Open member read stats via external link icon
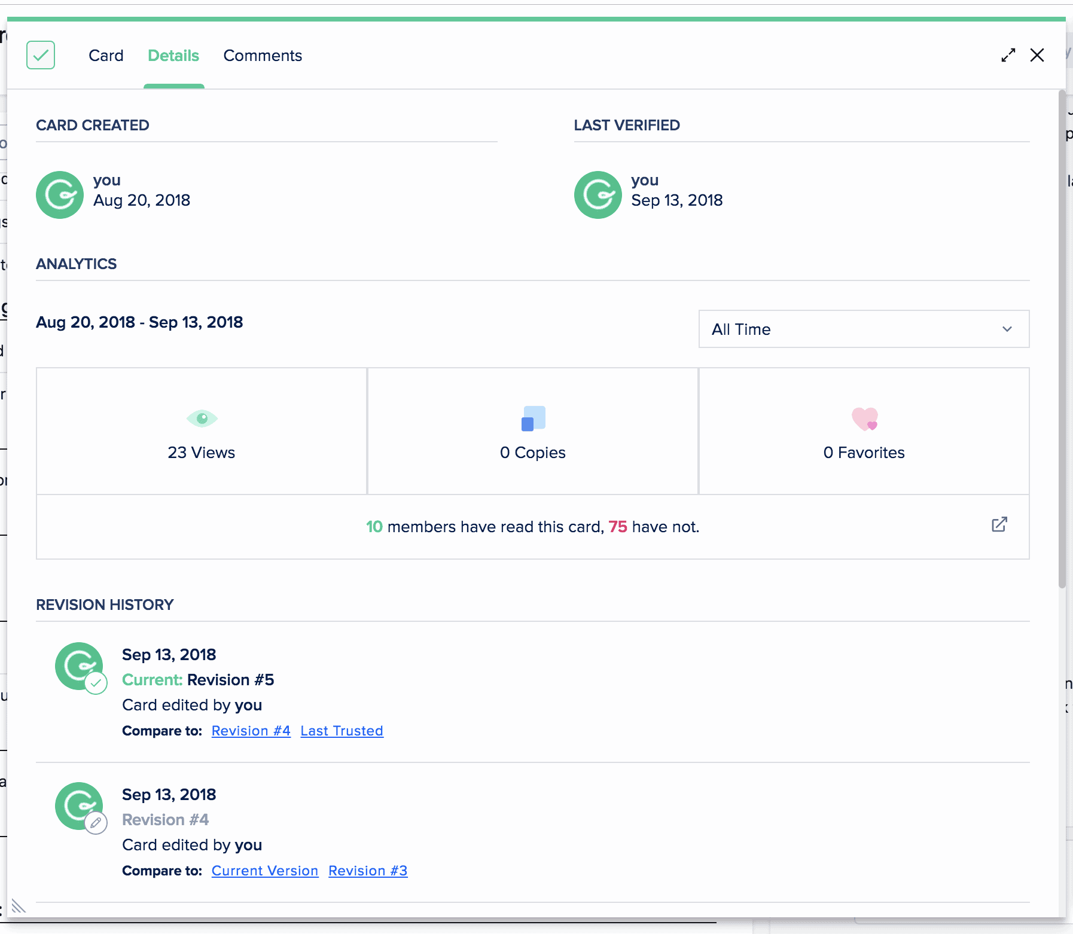 [999, 524]
